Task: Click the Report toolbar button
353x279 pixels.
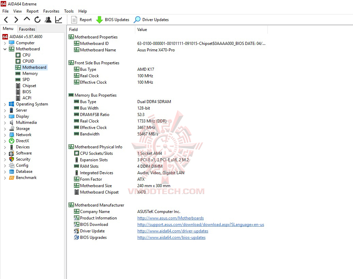Action: 81,20
